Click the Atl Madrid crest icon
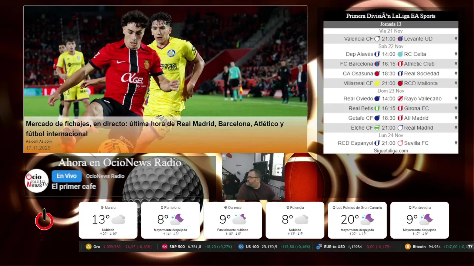This screenshot has height=266, width=474. click(400, 118)
